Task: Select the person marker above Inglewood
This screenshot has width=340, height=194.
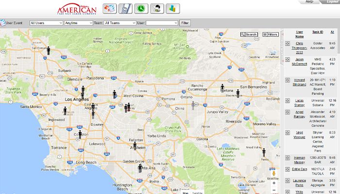Action: (x=65, y=111)
